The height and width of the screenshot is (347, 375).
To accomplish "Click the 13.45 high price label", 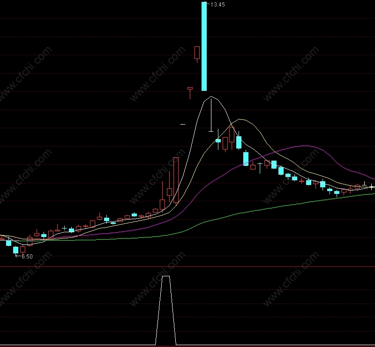I will [x=217, y=5].
